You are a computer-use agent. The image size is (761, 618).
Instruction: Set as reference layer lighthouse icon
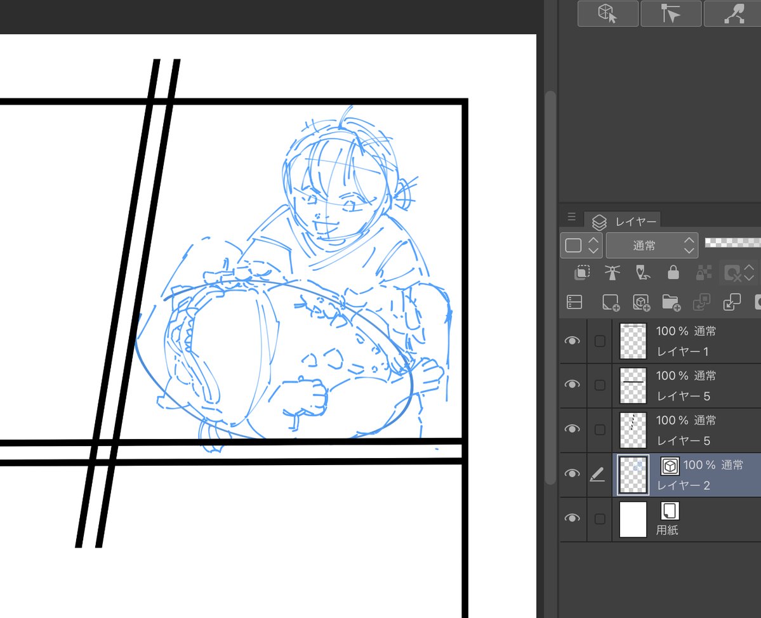612,273
